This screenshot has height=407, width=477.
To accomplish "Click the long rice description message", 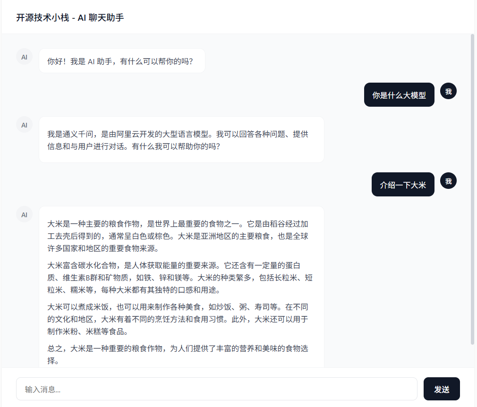I will coord(182,288).
